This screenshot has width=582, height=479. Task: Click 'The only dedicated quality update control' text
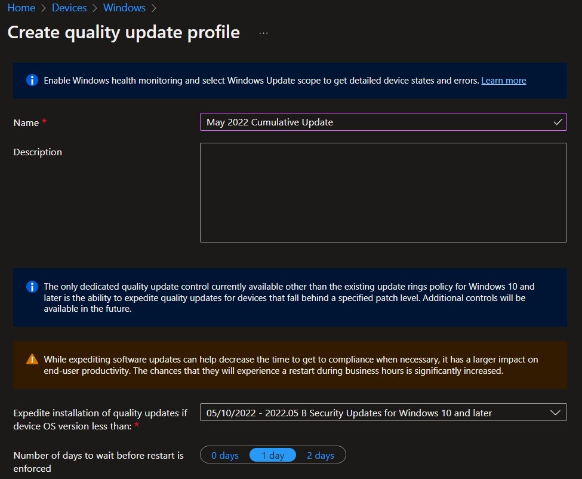pos(289,297)
